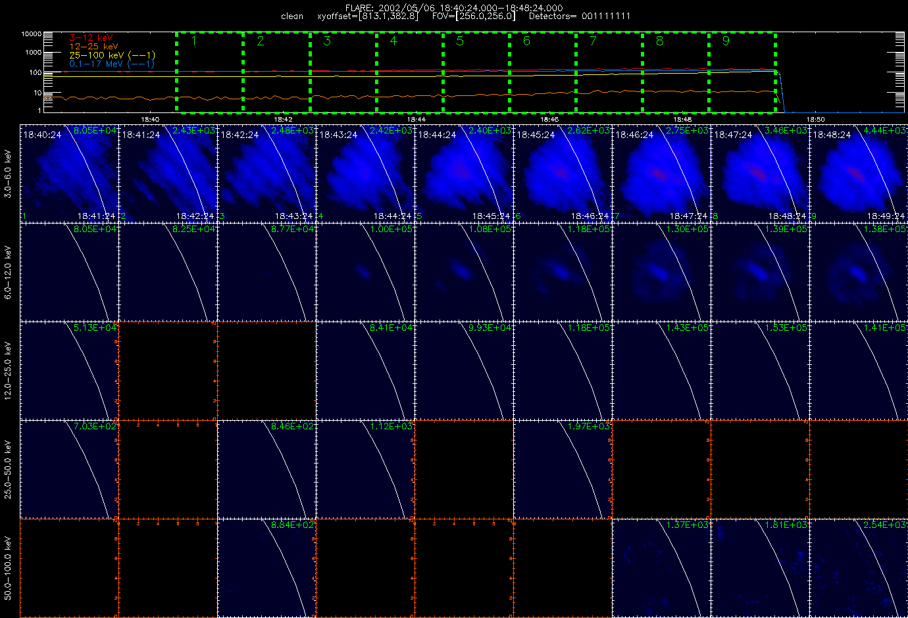Click the 12.0-25.0 keV row label

tap(8, 371)
